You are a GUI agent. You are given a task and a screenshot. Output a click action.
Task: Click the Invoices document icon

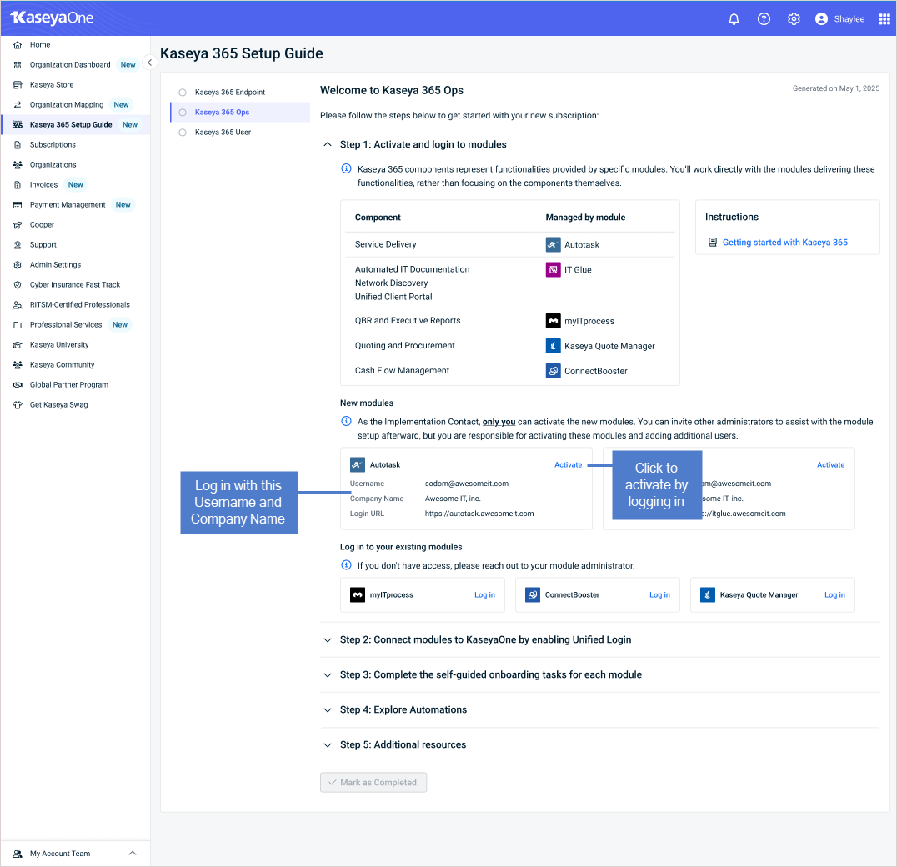18,185
